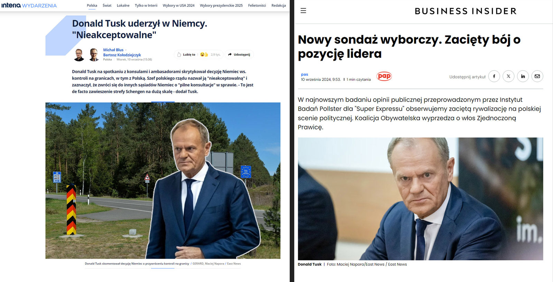Click the PAP agency logo
The width and height of the screenshot is (553, 282).
coord(384,76)
